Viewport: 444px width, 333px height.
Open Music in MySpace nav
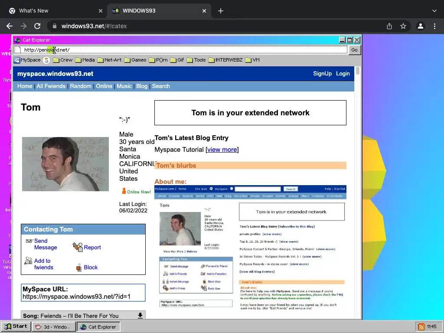(x=124, y=86)
